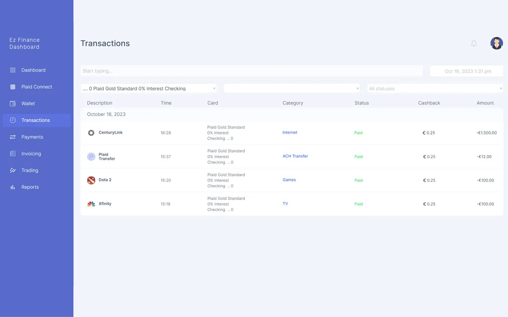Click the Time column header
This screenshot has height=317, width=508.
coord(166,103)
